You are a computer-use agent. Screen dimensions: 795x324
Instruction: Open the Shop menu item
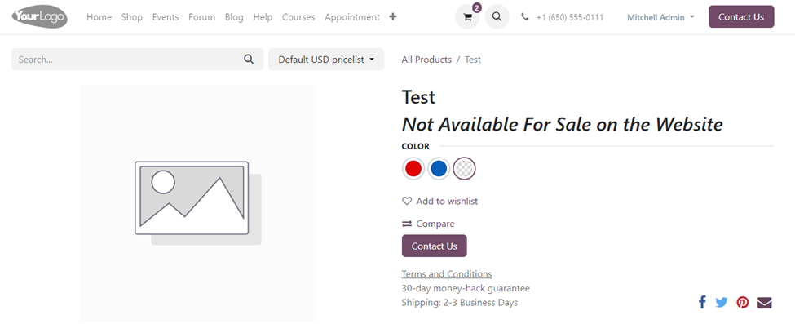132,17
